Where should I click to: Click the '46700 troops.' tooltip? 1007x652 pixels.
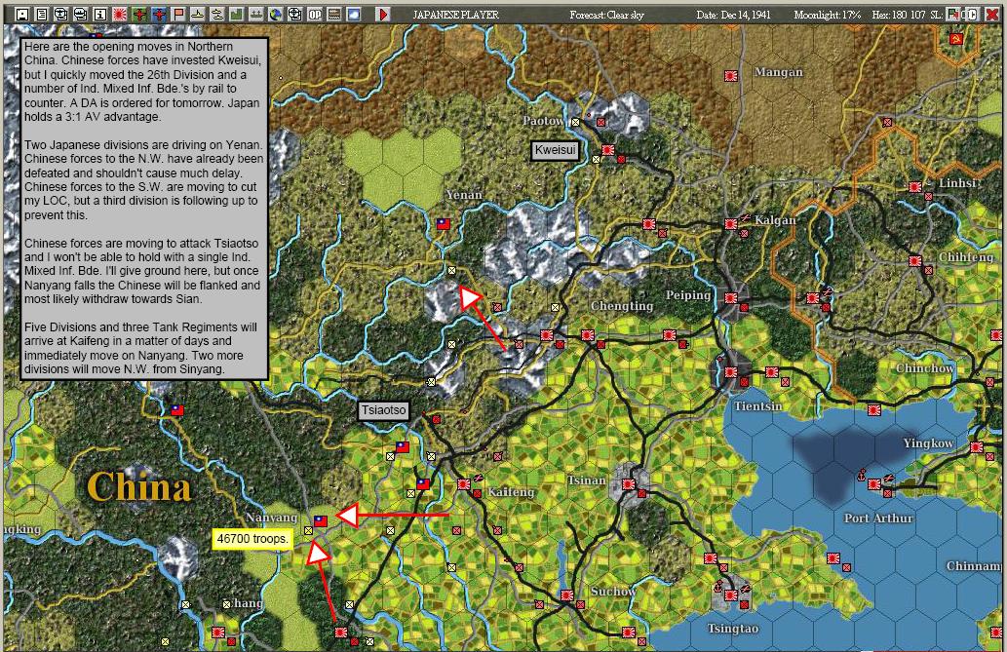[x=252, y=539]
